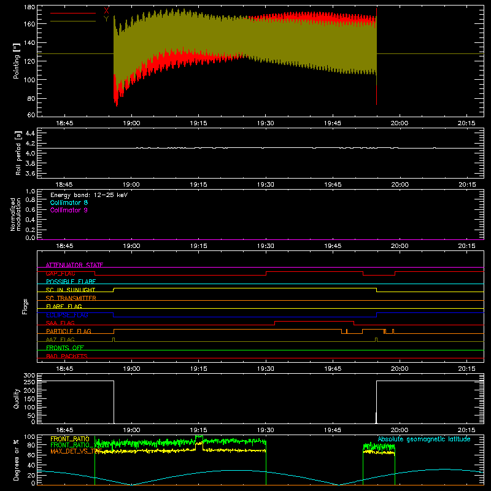The image size is (491, 491).
Task: Click the olive Y legend label
Action: [106, 19]
